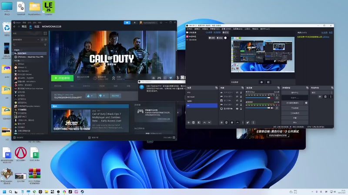
Task: Toggle lock on window capture source
Action: click(x=241, y=101)
